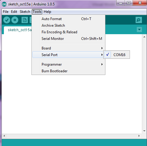The width and height of the screenshot is (147, 146).
Task: Click the horizontal scrollbar right arrow
Action: pyautogui.click(x=139, y=136)
